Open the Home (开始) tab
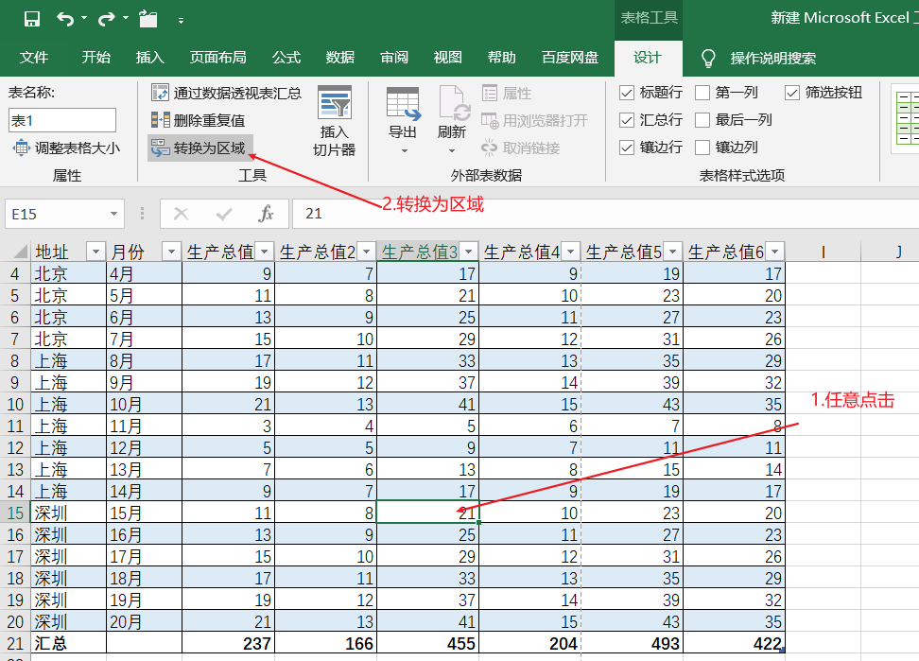919x661 pixels. 96,58
